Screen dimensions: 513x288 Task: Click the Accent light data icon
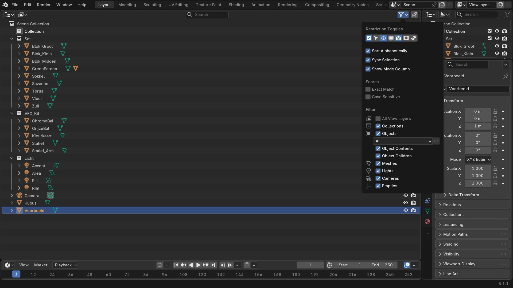pos(56,166)
